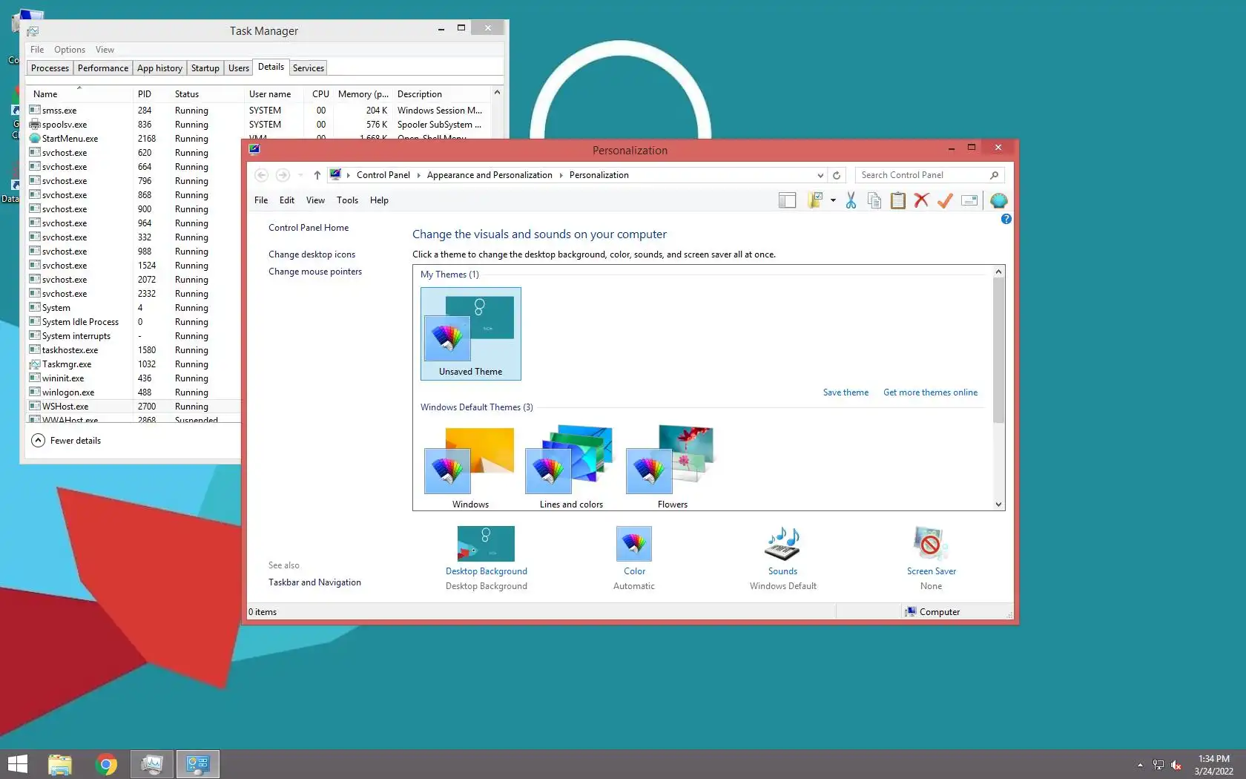1246x779 pixels.
Task: Open the Classic Shell settings shell icon
Action: [999, 200]
